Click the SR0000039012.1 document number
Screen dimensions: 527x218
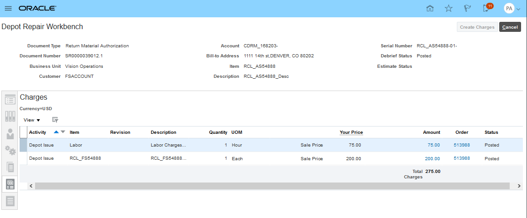coord(84,56)
